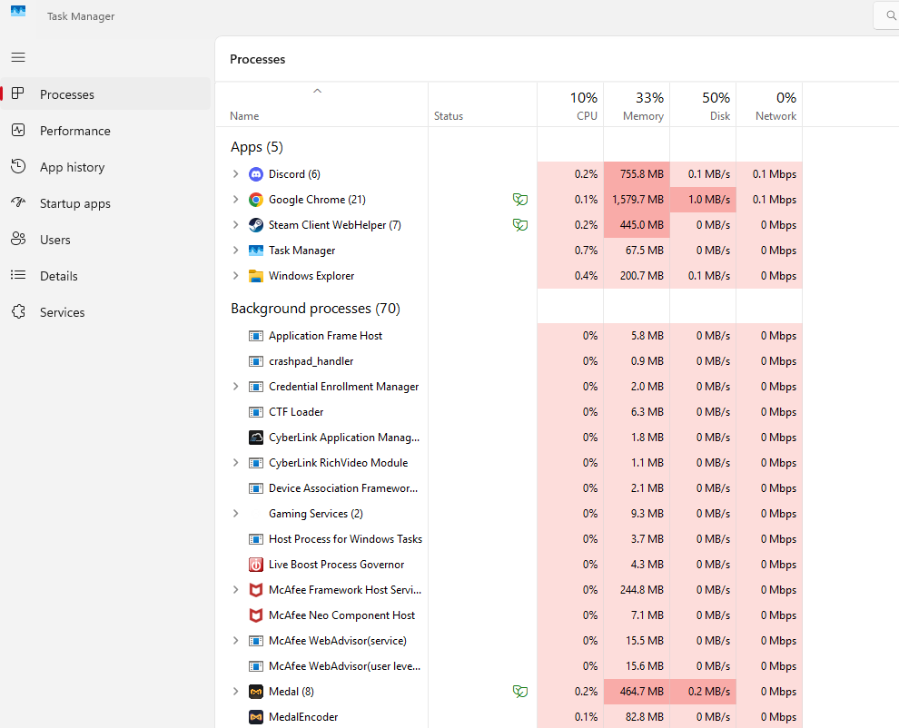Click the Performance sidebar icon
Image resolution: width=899 pixels, height=728 pixels.
pos(18,130)
